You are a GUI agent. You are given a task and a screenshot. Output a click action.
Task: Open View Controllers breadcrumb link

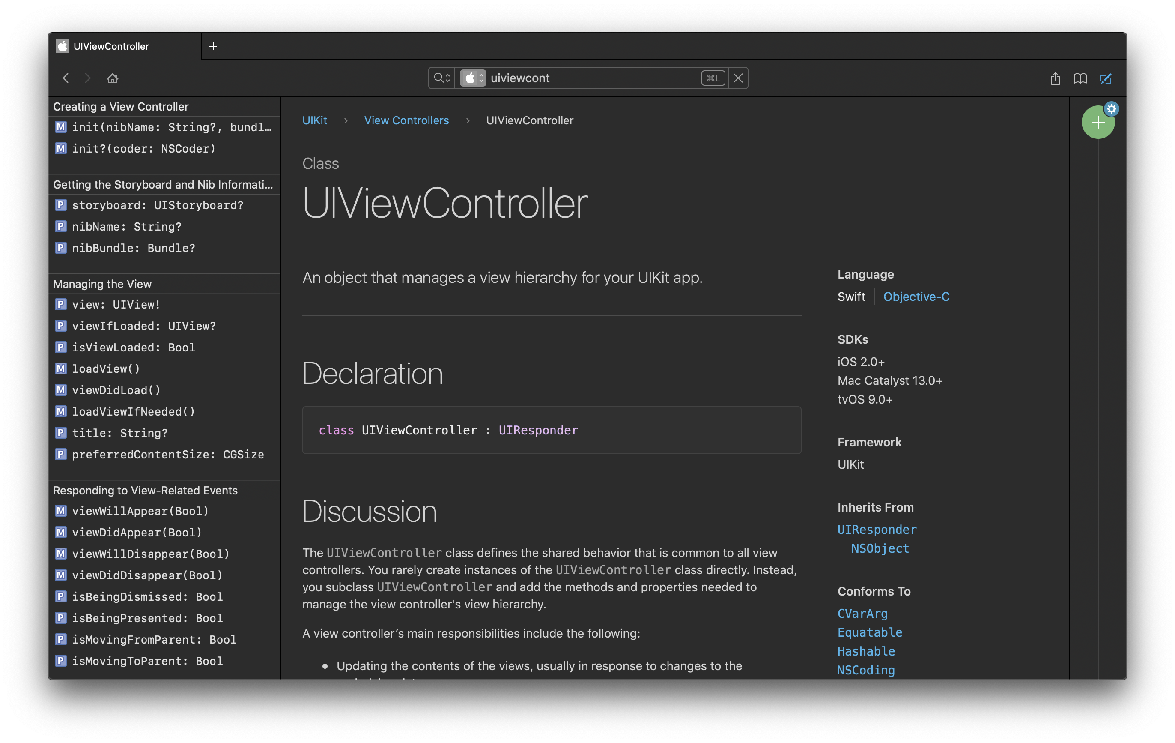pos(406,120)
